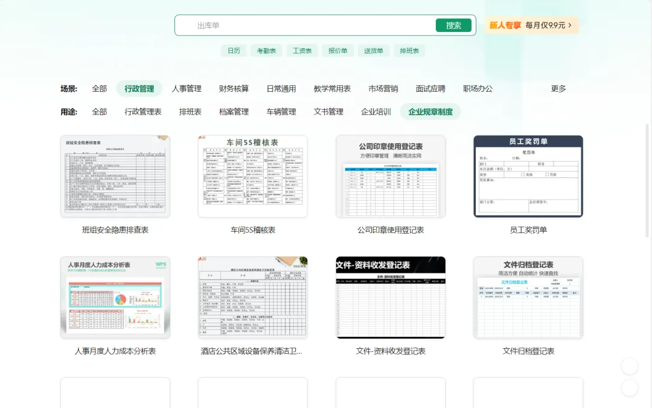This screenshot has height=408, width=652.
Task: Click the 员工奖罚单 caption below its thumbnail
Action: coord(528,230)
